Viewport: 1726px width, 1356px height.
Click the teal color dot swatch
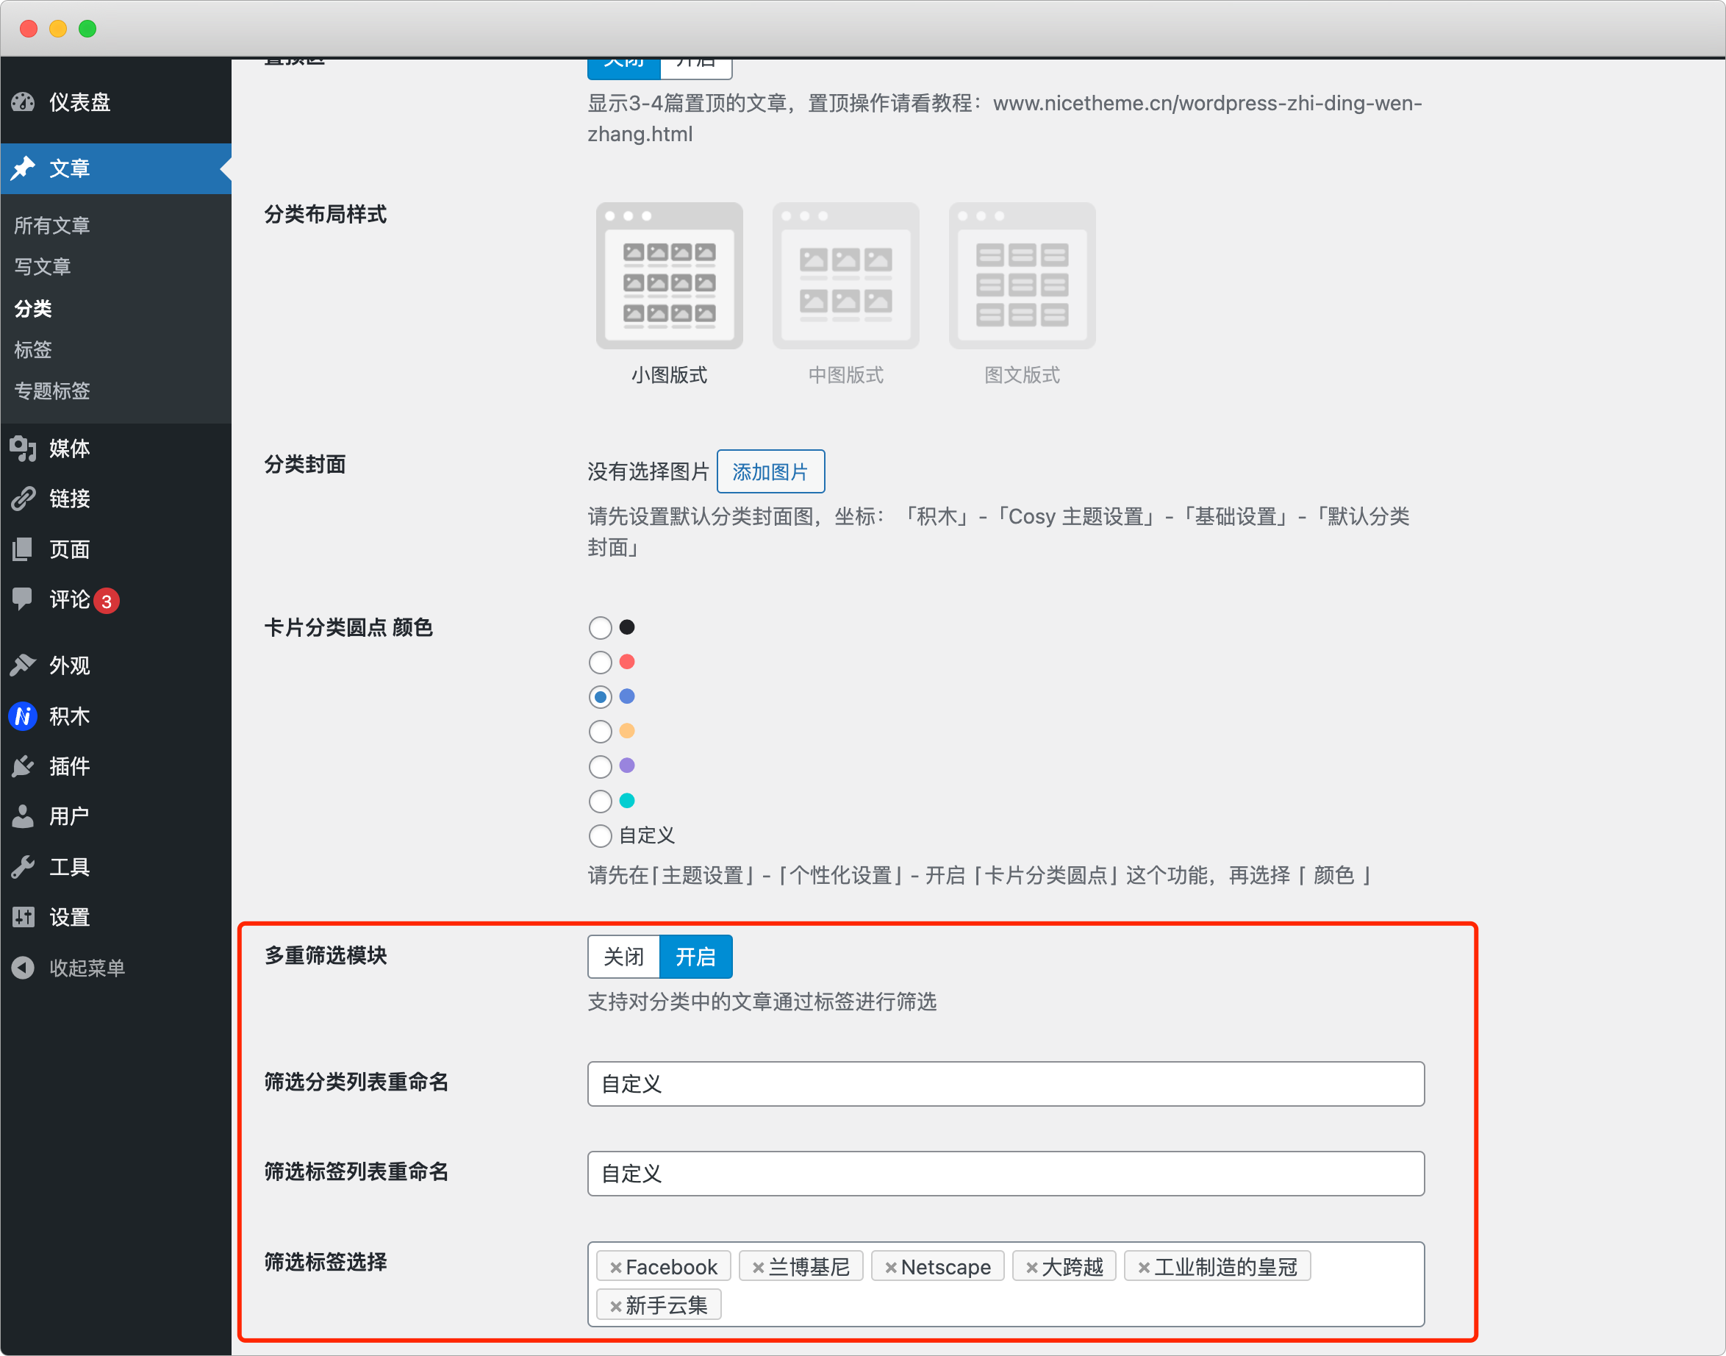click(627, 800)
